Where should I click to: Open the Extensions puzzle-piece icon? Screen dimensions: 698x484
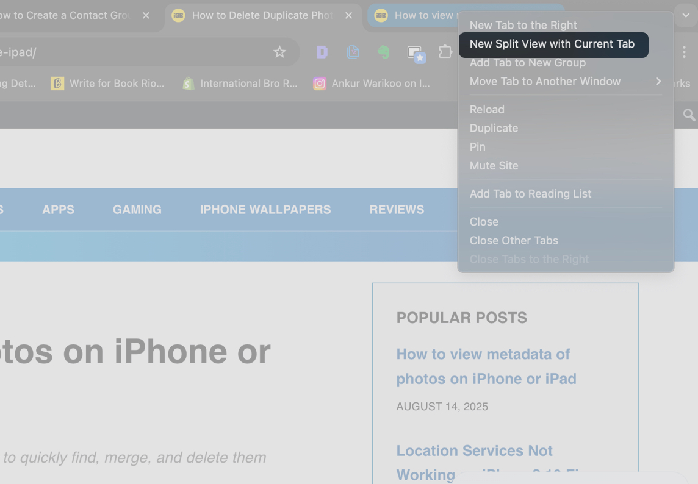(446, 53)
